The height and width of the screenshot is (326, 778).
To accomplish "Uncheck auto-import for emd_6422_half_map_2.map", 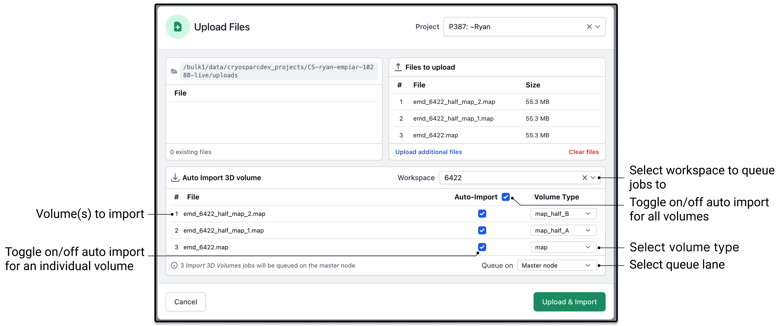I will [x=482, y=214].
